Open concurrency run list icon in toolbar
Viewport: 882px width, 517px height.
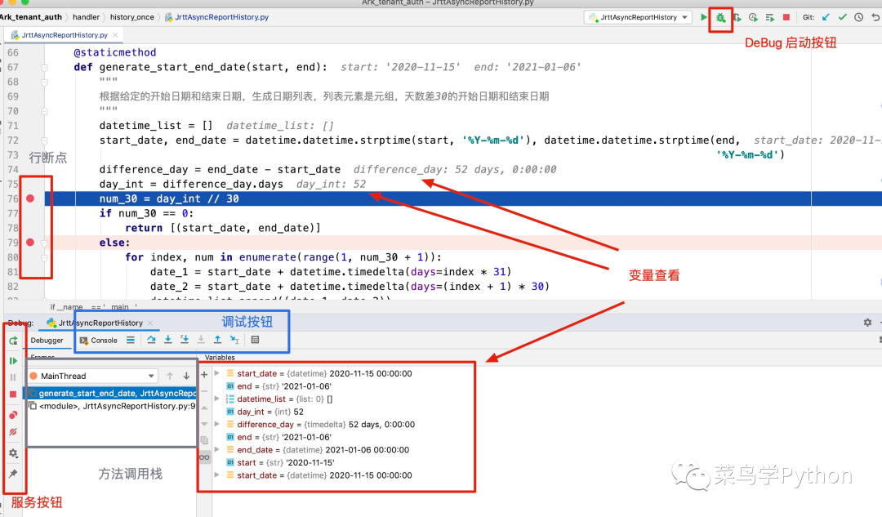coord(769,18)
